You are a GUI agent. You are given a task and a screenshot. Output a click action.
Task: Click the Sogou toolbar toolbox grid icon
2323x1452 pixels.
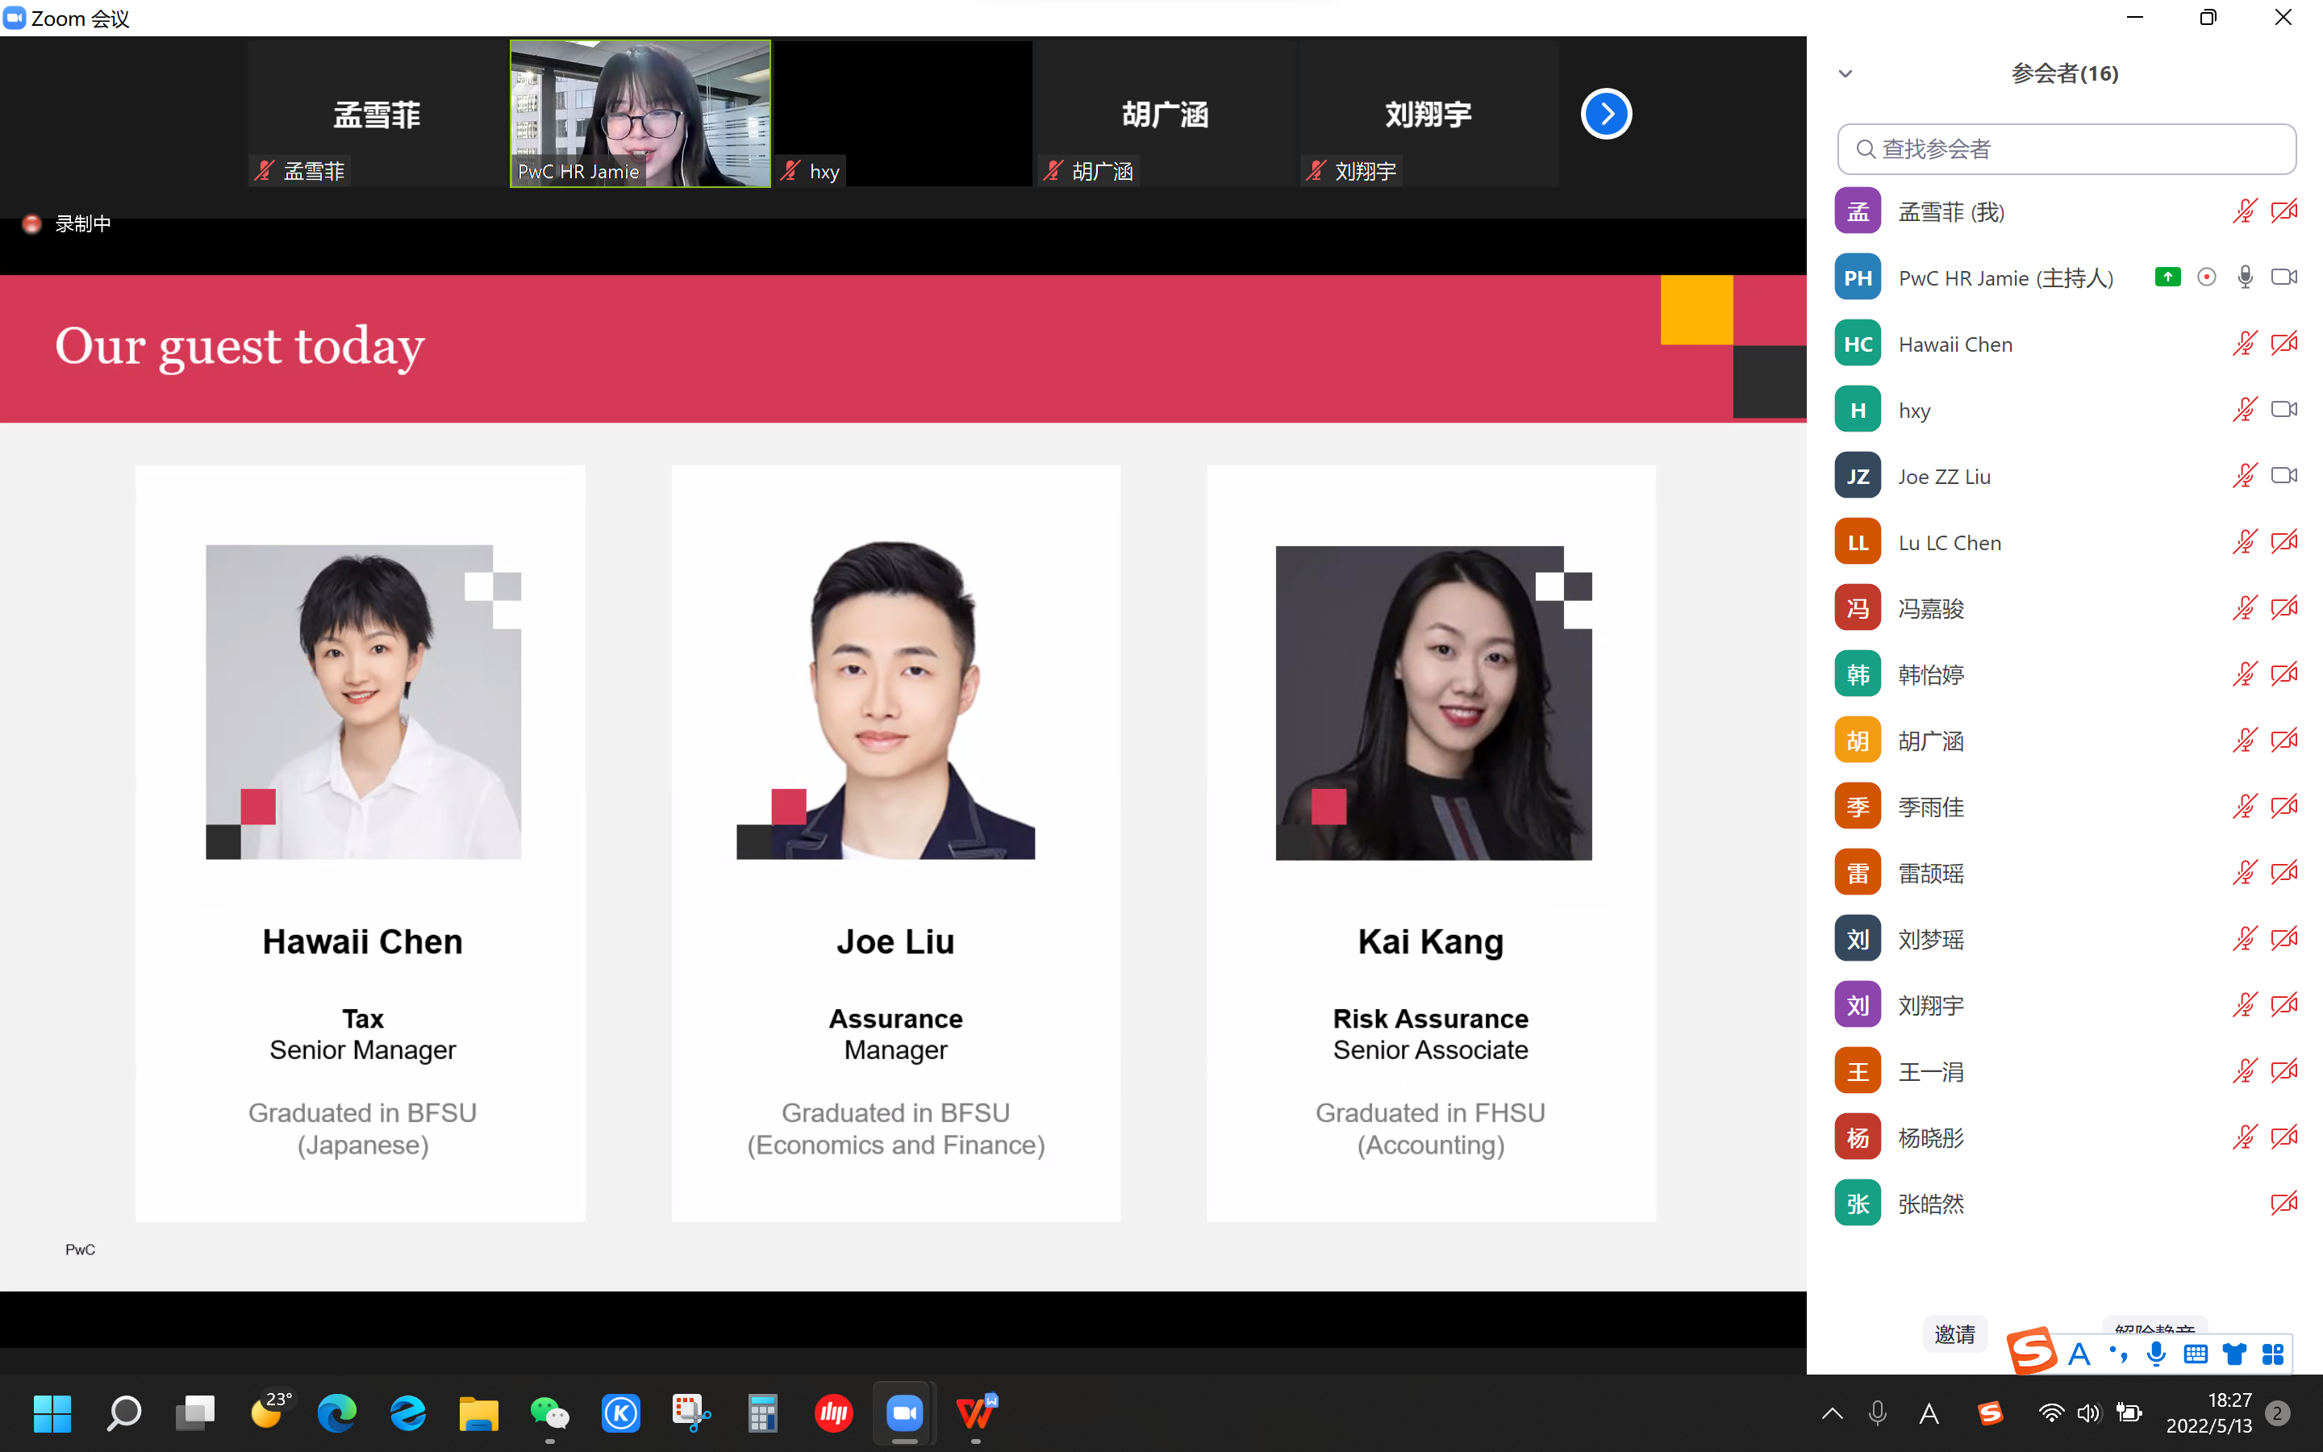[x=2272, y=1354]
